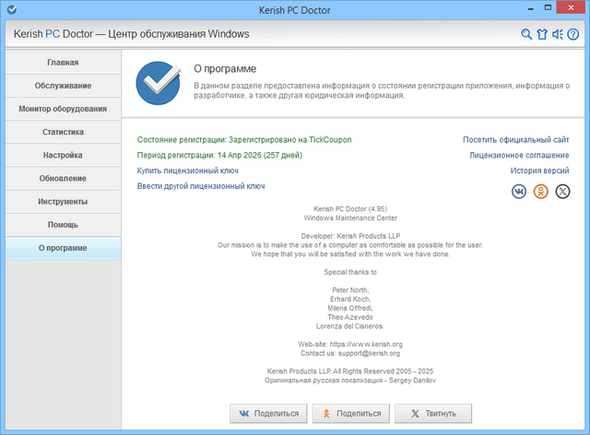Select Монитор оборудования in sidebar
The height and width of the screenshot is (435, 590).
[63, 109]
